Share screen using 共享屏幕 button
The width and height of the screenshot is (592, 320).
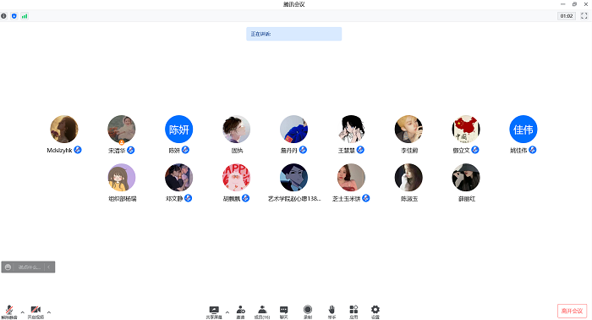coord(214,312)
